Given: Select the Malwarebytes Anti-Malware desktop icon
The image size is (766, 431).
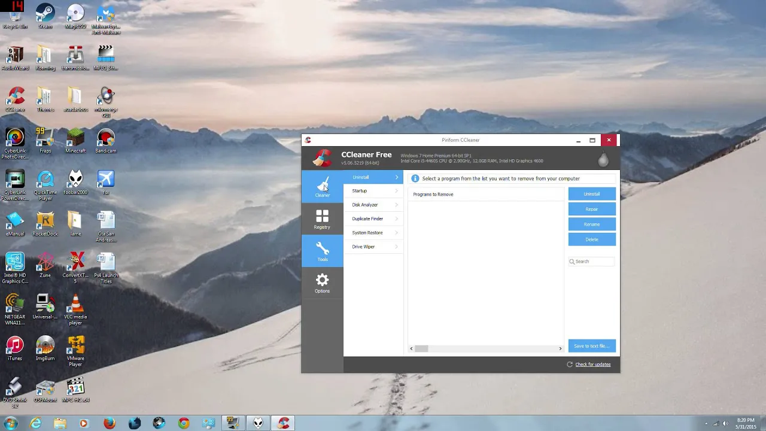Looking at the screenshot, I should tap(106, 19).
